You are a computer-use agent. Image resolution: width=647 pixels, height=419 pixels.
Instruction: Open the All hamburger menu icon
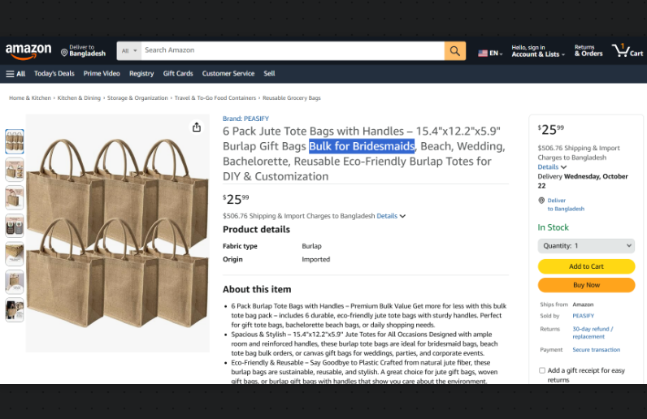click(x=10, y=74)
